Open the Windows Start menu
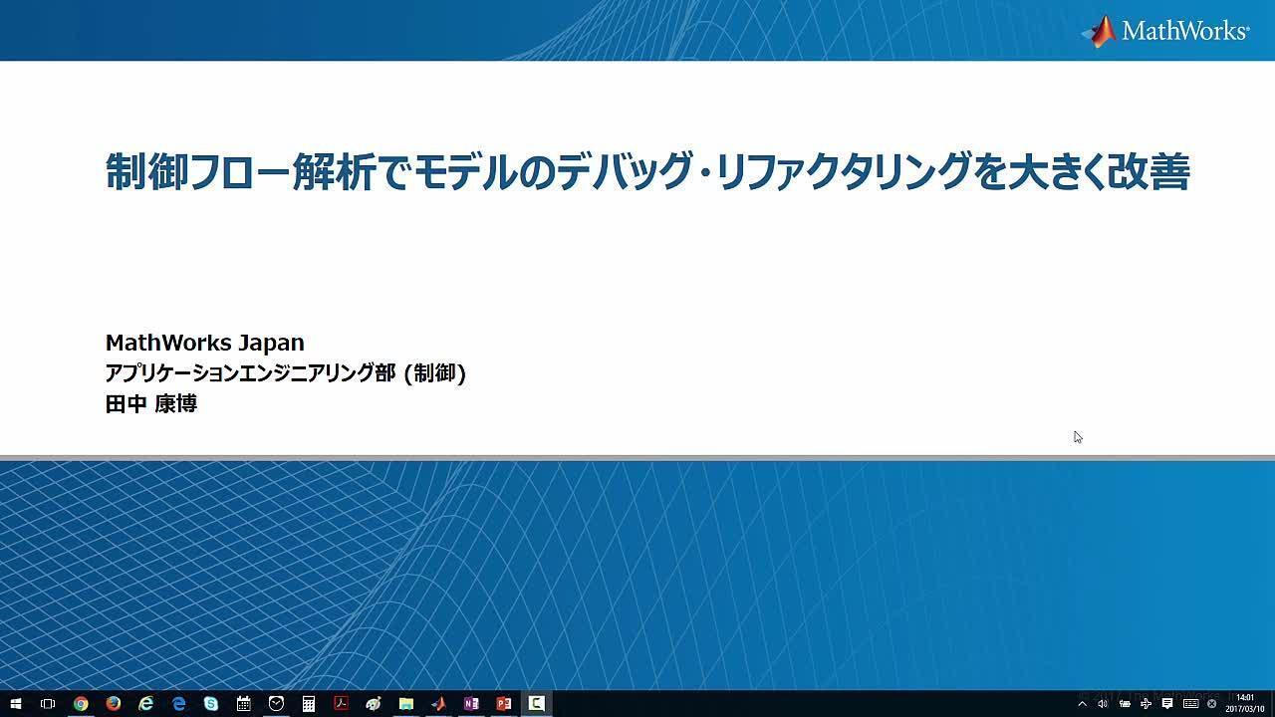Image resolution: width=1275 pixels, height=717 pixels. [16, 703]
